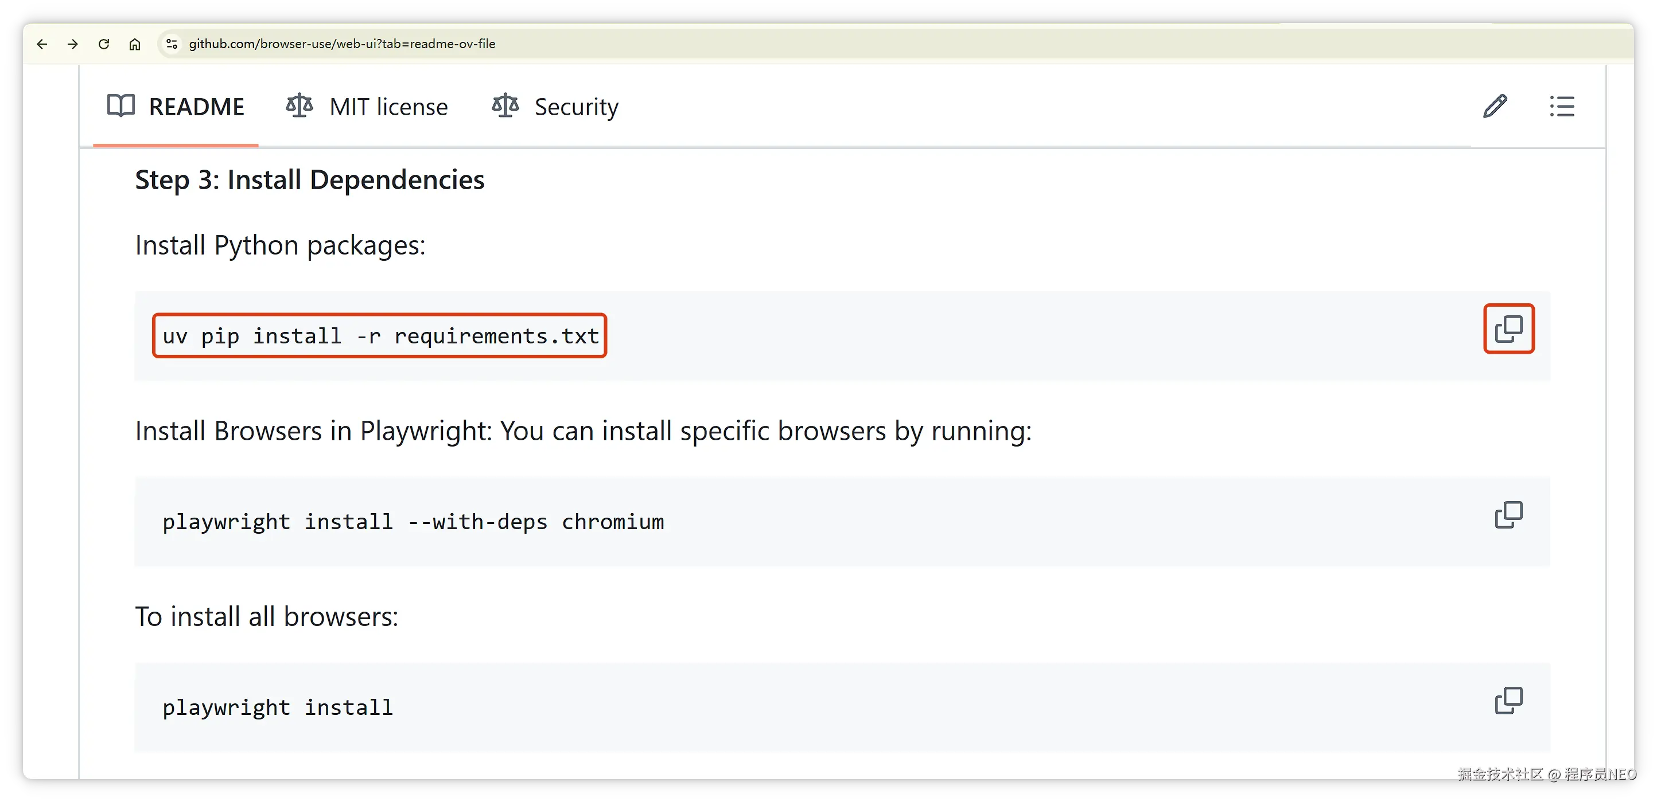Open the MIT license tab

coord(388,107)
